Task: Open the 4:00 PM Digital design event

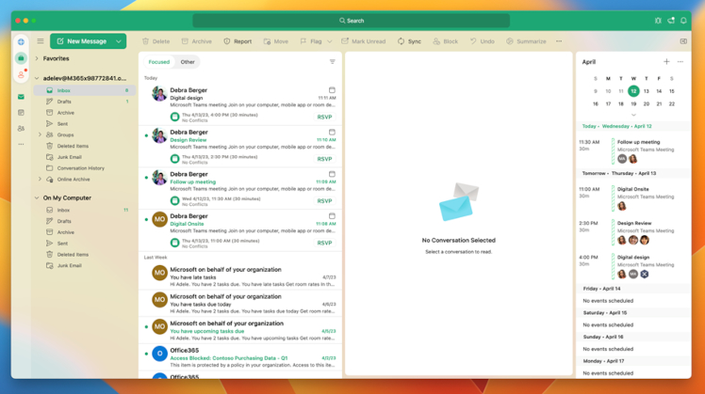Action: point(633,266)
